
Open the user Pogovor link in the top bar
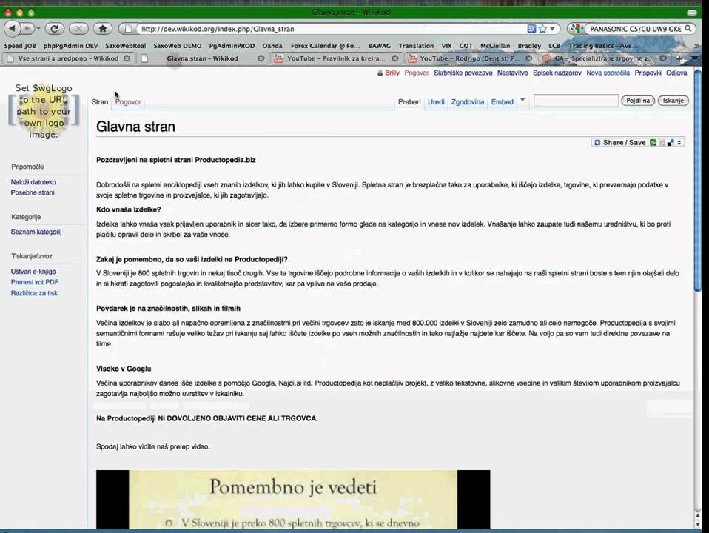[x=416, y=73]
